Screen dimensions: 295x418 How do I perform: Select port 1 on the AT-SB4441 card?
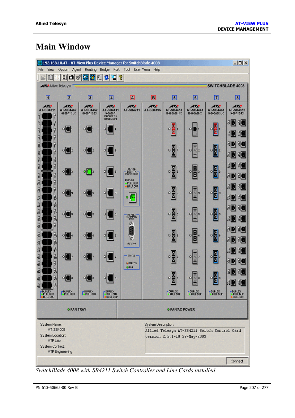195,129
